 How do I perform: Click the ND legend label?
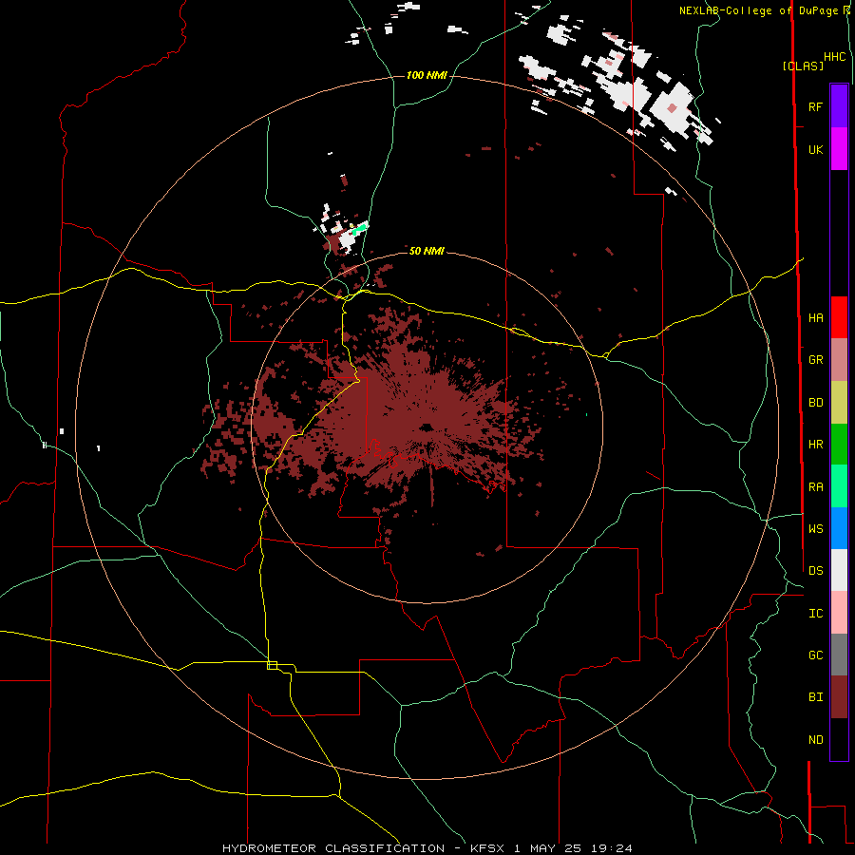815,740
